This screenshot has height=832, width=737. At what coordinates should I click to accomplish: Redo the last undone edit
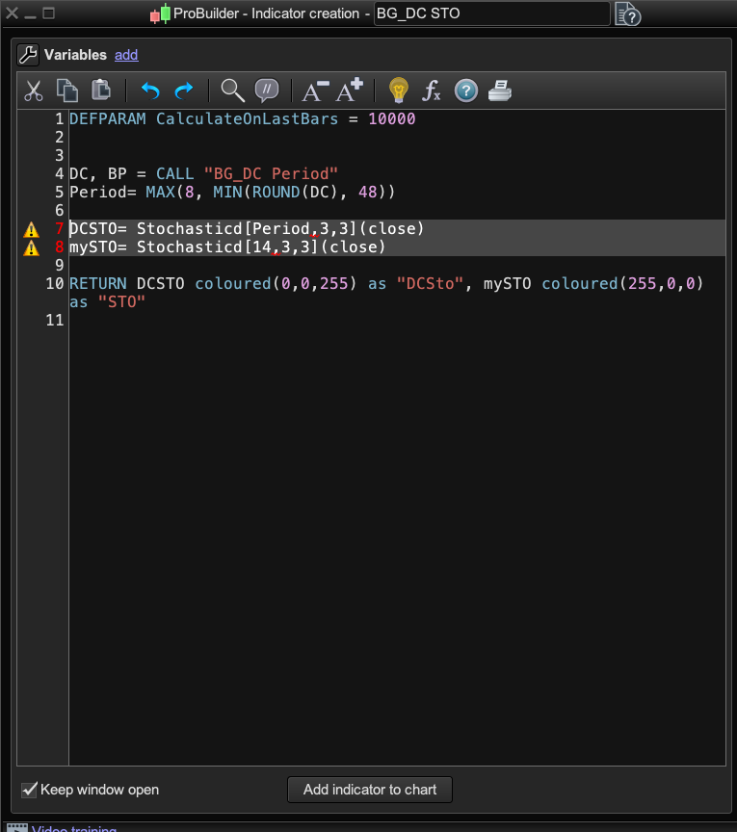tap(183, 91)
